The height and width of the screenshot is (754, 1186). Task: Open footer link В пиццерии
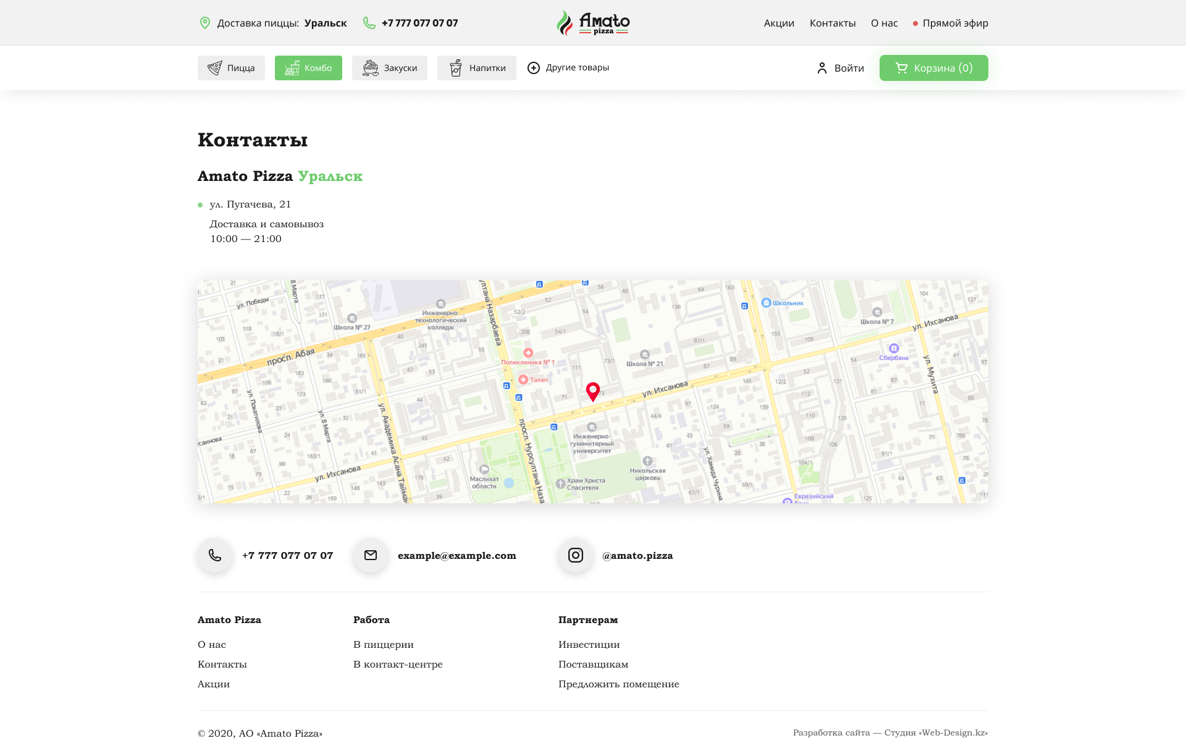384,644
